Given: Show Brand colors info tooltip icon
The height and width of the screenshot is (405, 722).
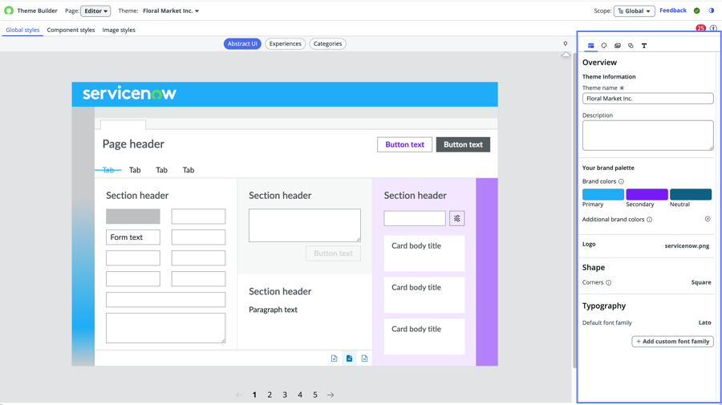Looking at the screenshot, I should pos(621,181).
